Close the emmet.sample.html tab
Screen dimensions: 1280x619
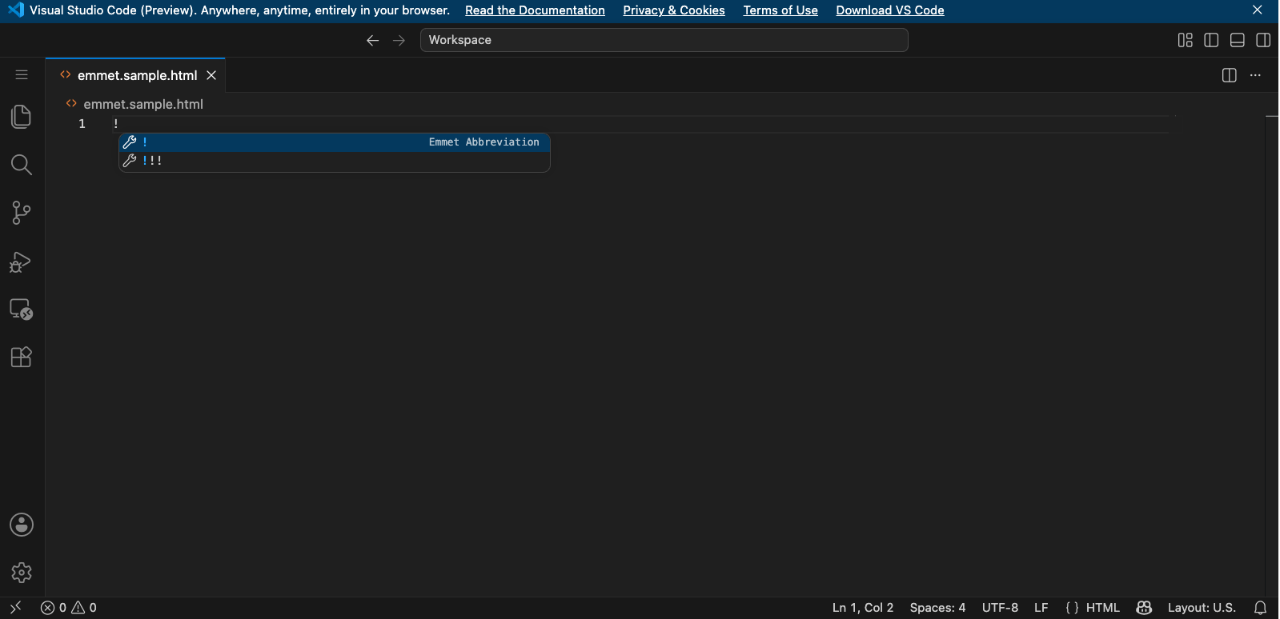click(211, 75)
